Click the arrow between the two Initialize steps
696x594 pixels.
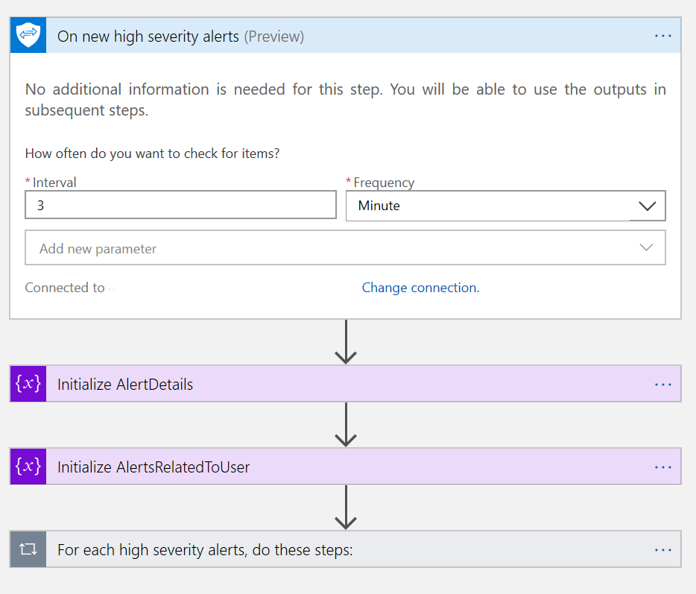(x=346, y=426)
